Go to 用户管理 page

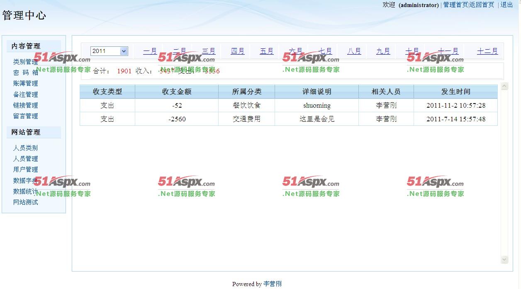[25, 169]
